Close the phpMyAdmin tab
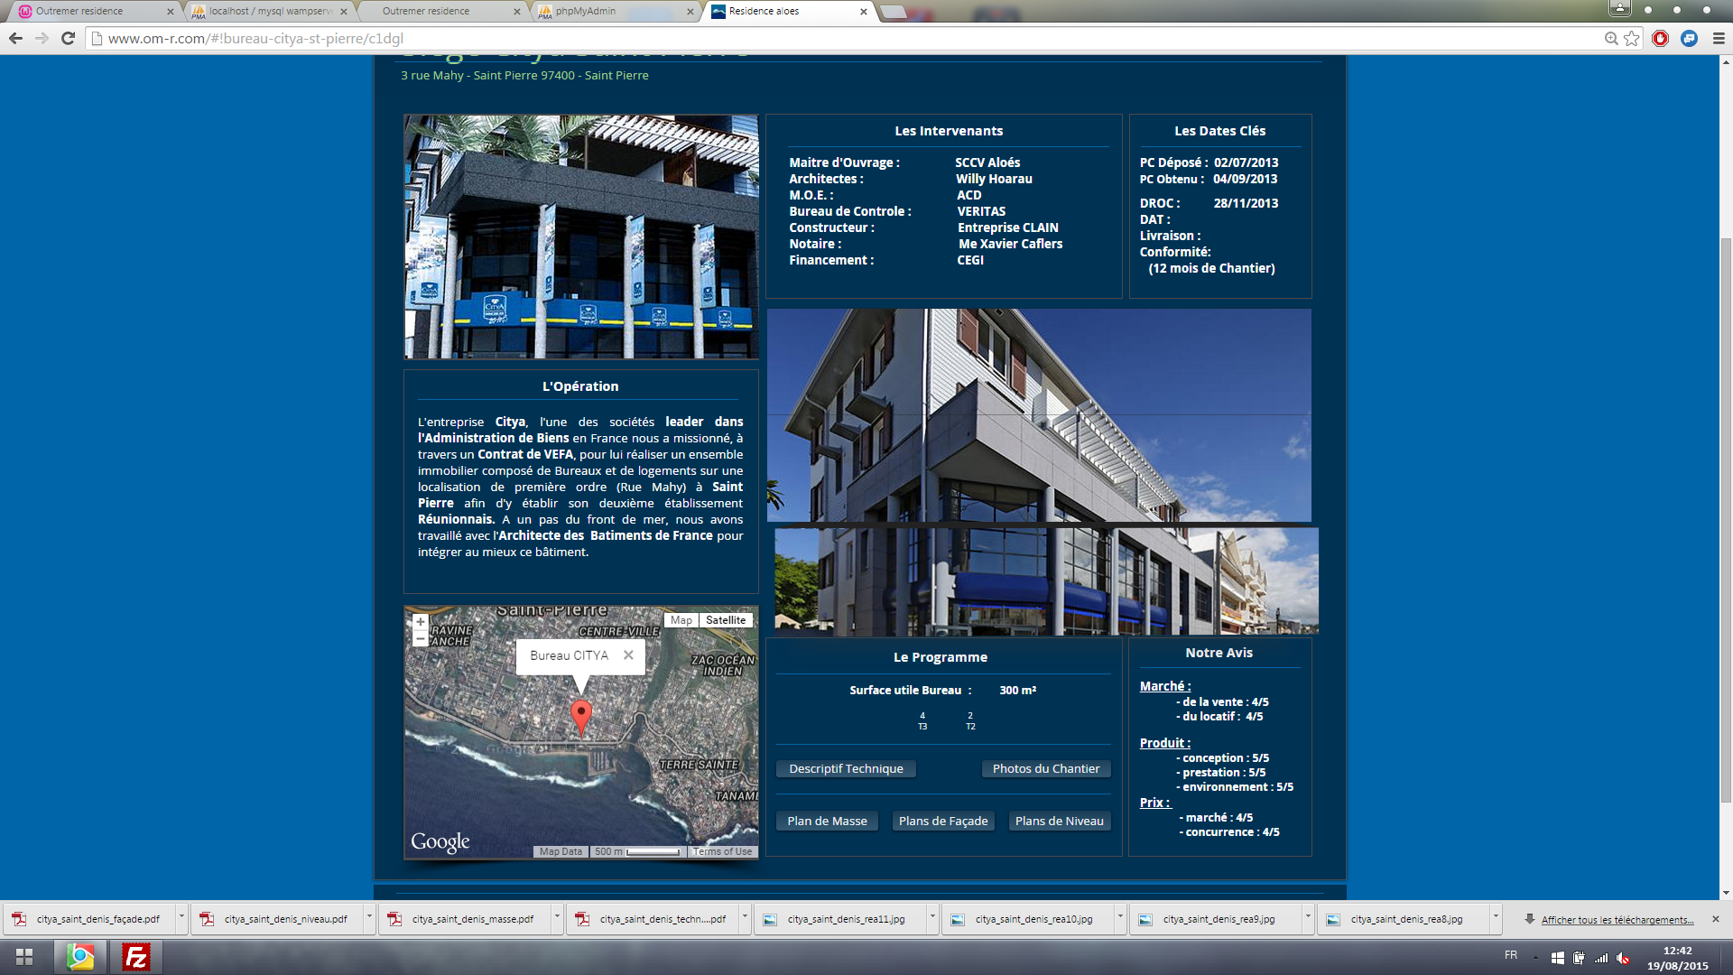 coord(690,12)
